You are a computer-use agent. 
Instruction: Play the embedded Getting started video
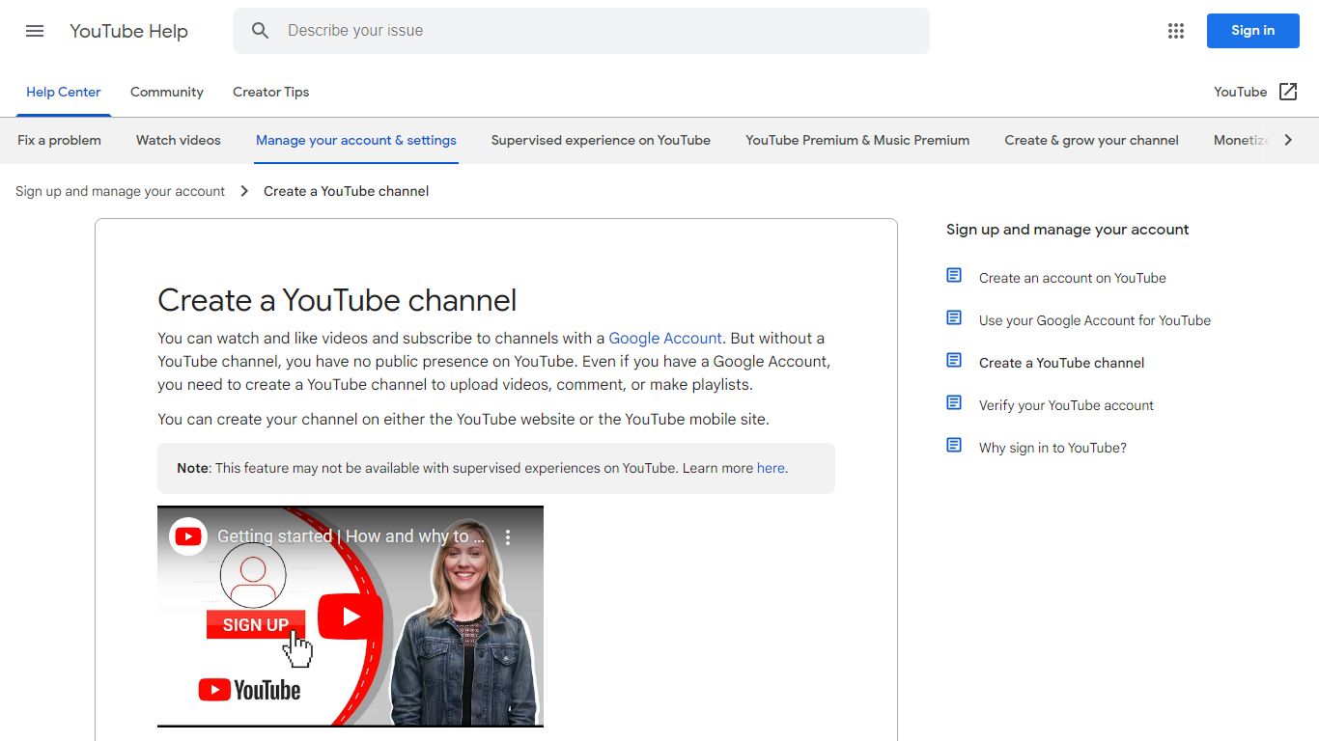(350, 617)
